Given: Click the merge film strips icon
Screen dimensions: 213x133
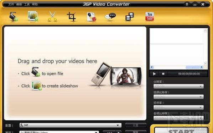Looking at the screenshot, I should pyautogui.click(x=130, y=17).
